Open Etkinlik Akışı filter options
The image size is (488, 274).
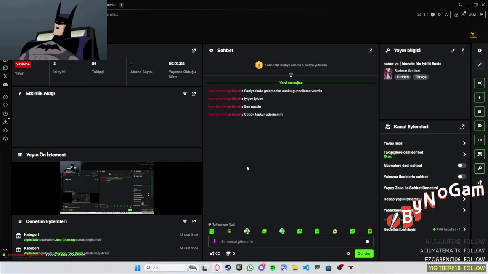coord(185,94)
